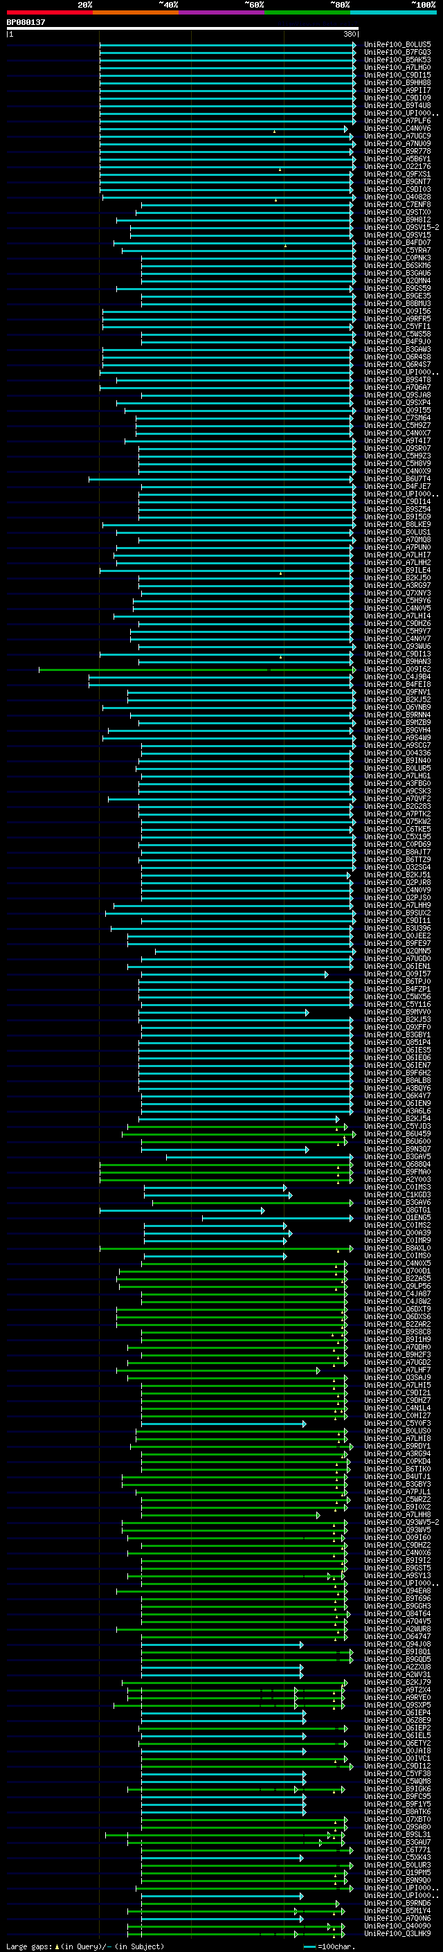
Task: Open UniRef100_Q0IVC1 entry
Action: click(x=397, y=1759)
